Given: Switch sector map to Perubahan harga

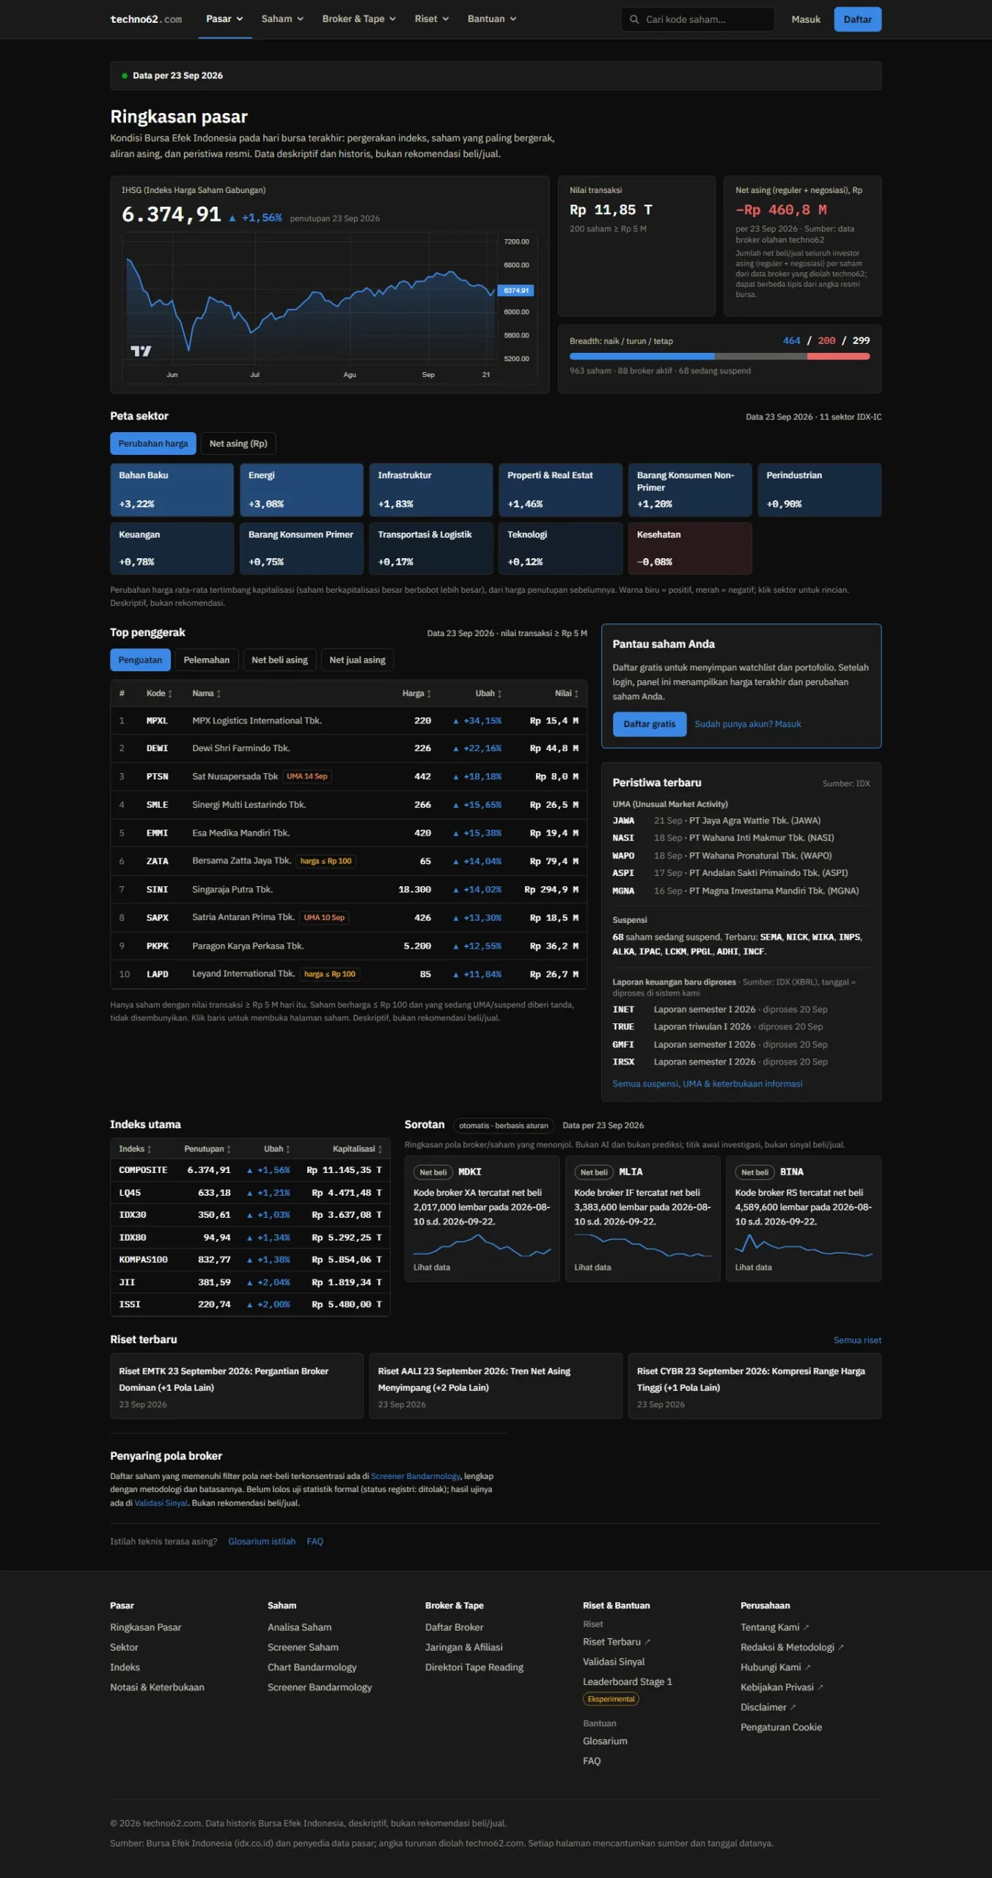Looking at the screenshot, I should 153,443.
